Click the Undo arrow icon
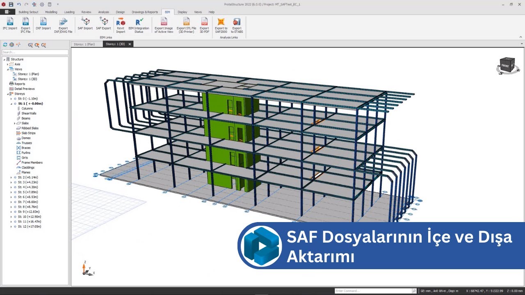Viewport: 525px width, 295px height. pyautogui.click(x=19, y=4)
